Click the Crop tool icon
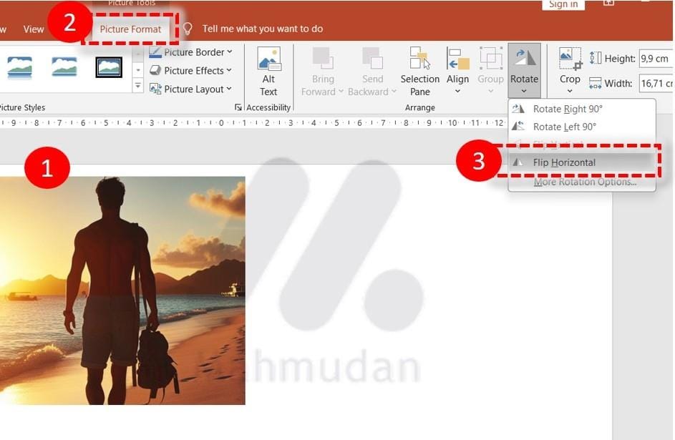 click(x=570, y=59)
